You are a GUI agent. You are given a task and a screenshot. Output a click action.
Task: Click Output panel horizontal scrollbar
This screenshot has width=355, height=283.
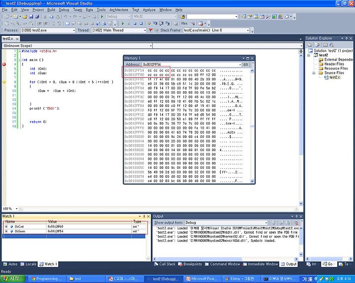coord(226,259)
